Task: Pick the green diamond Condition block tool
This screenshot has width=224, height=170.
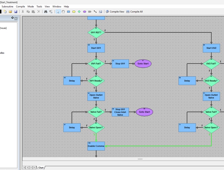Action: tap(79, 12)
